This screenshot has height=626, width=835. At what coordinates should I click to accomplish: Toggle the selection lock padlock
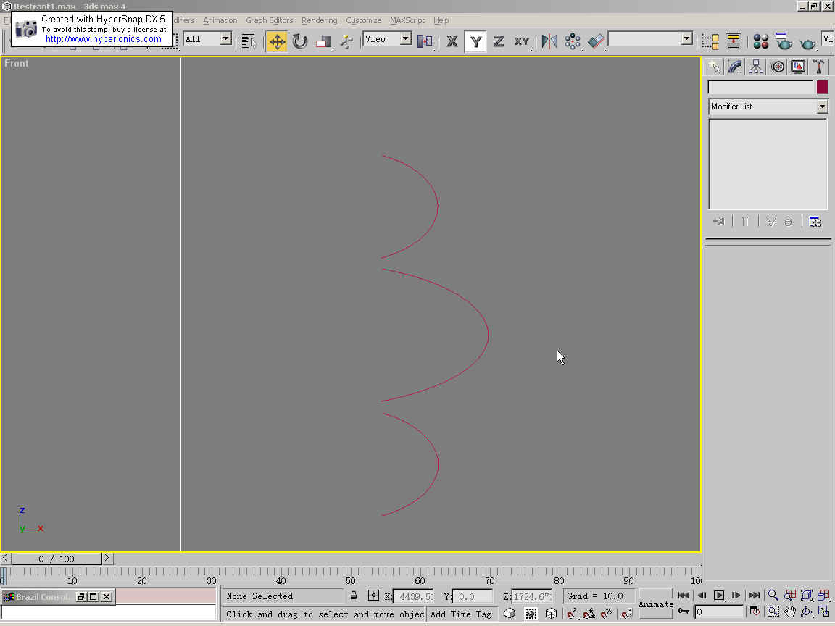click(354, 596)
